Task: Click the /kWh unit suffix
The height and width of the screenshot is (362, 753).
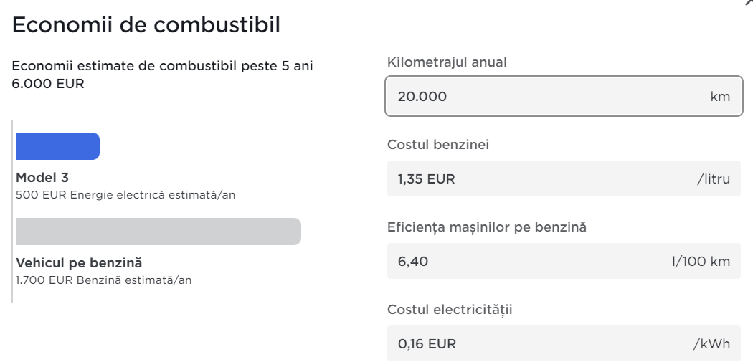Action: (x=711, y=343)
